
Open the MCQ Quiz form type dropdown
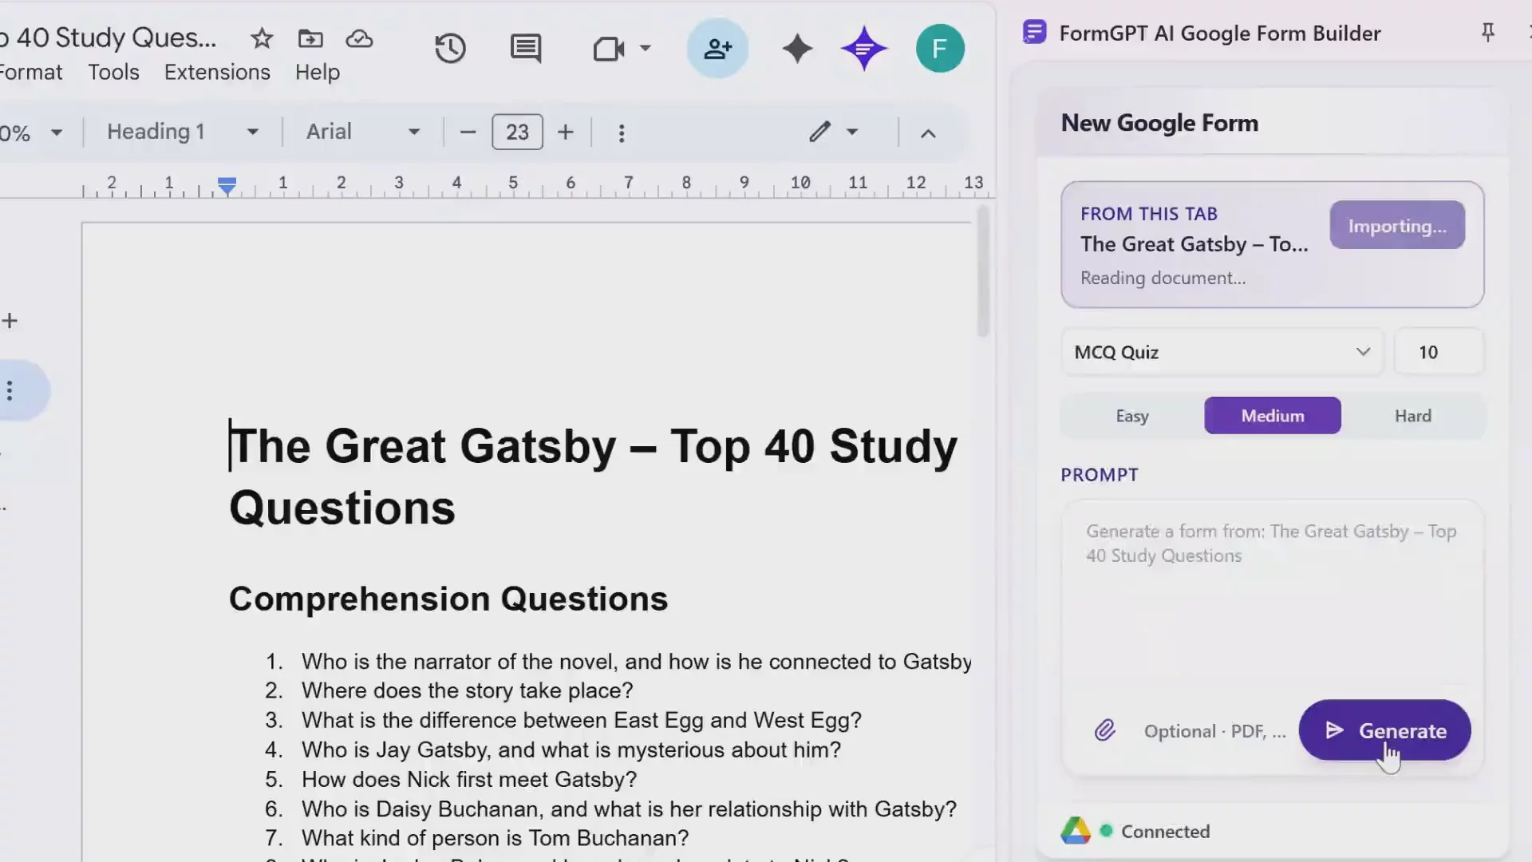(1222, 352)
